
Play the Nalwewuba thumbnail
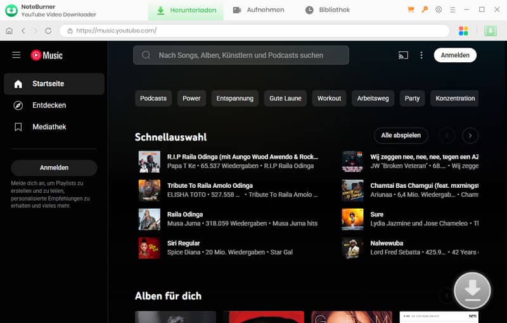352,248
